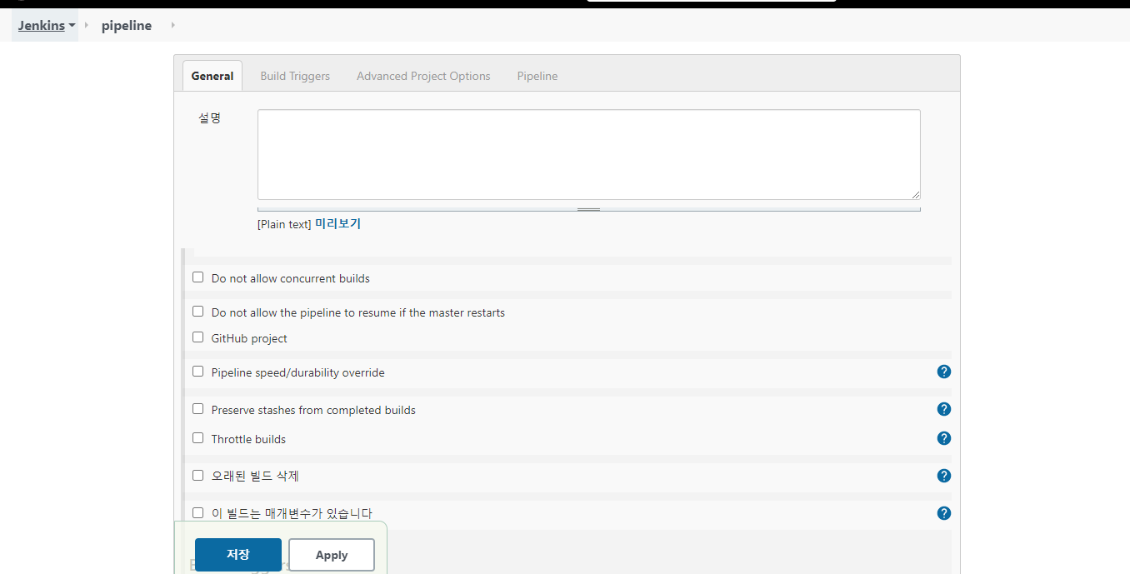The image size is (1130, 574).
Task: Open help for Pipeline speed/durability override
Action: point(943,372)
